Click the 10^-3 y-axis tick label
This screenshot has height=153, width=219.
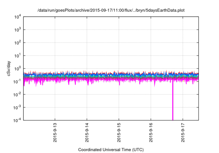pyautogui.click(x=17, y=108)
